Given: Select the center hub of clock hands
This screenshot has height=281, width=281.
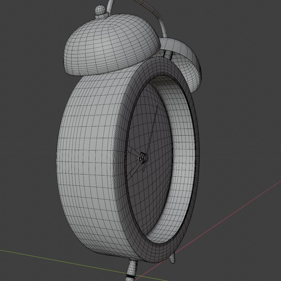Looking at the screenshot, I should point(144,158).
